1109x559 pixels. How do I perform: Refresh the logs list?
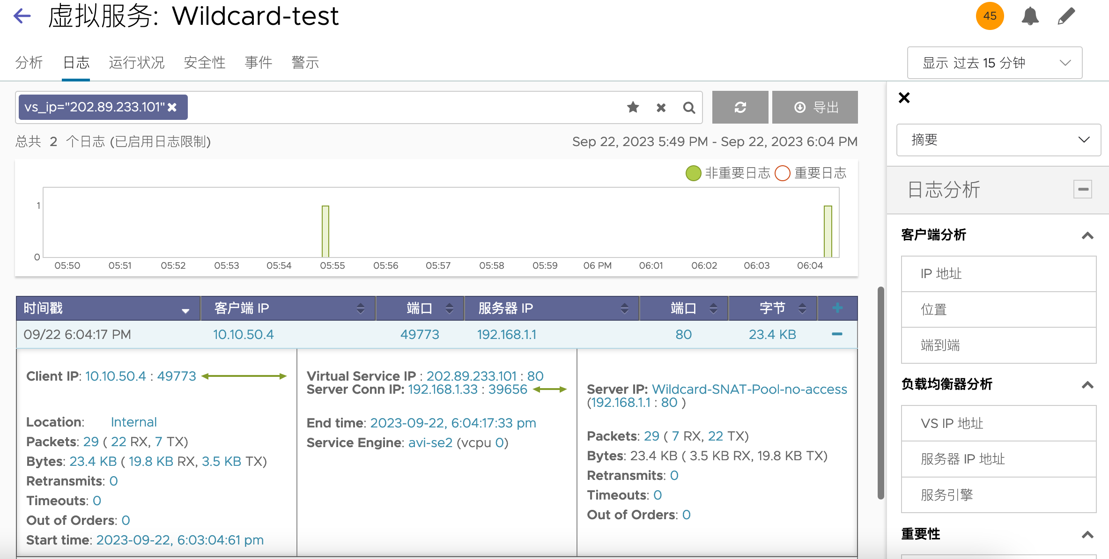point(740,107)
